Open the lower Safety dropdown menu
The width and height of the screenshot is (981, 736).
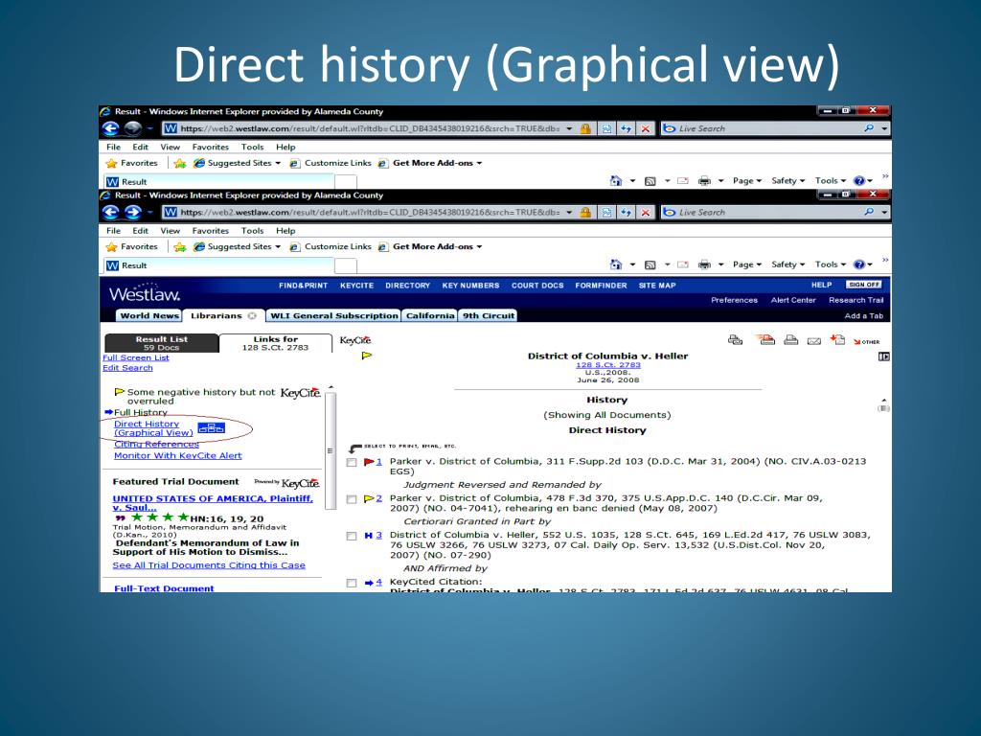pyautogui.click(x=787, y=264)
